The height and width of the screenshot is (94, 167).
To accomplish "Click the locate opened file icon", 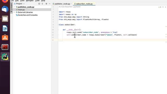I will click(39, 4).
